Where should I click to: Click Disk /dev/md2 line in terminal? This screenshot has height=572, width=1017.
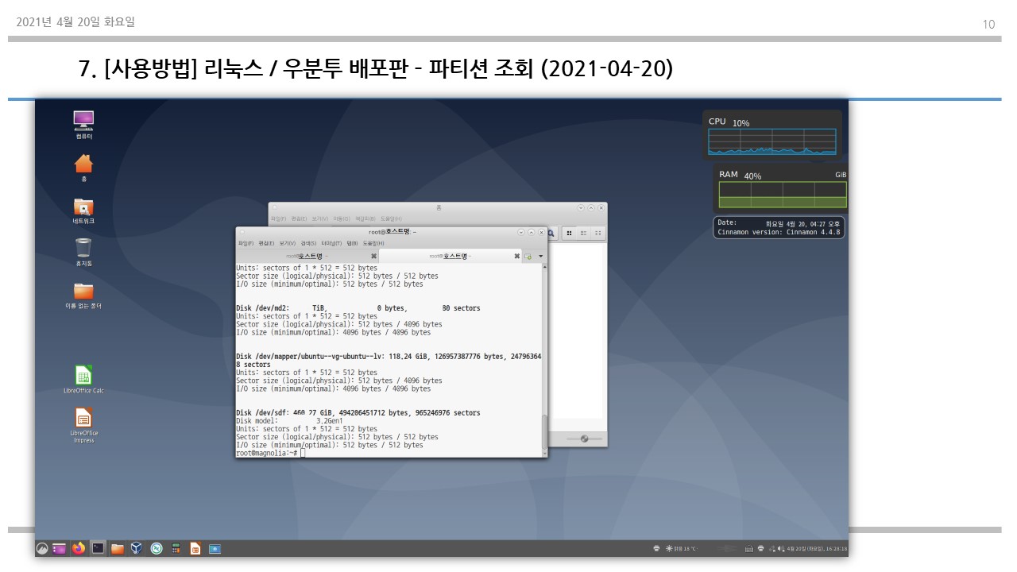[x=358, y=308]
